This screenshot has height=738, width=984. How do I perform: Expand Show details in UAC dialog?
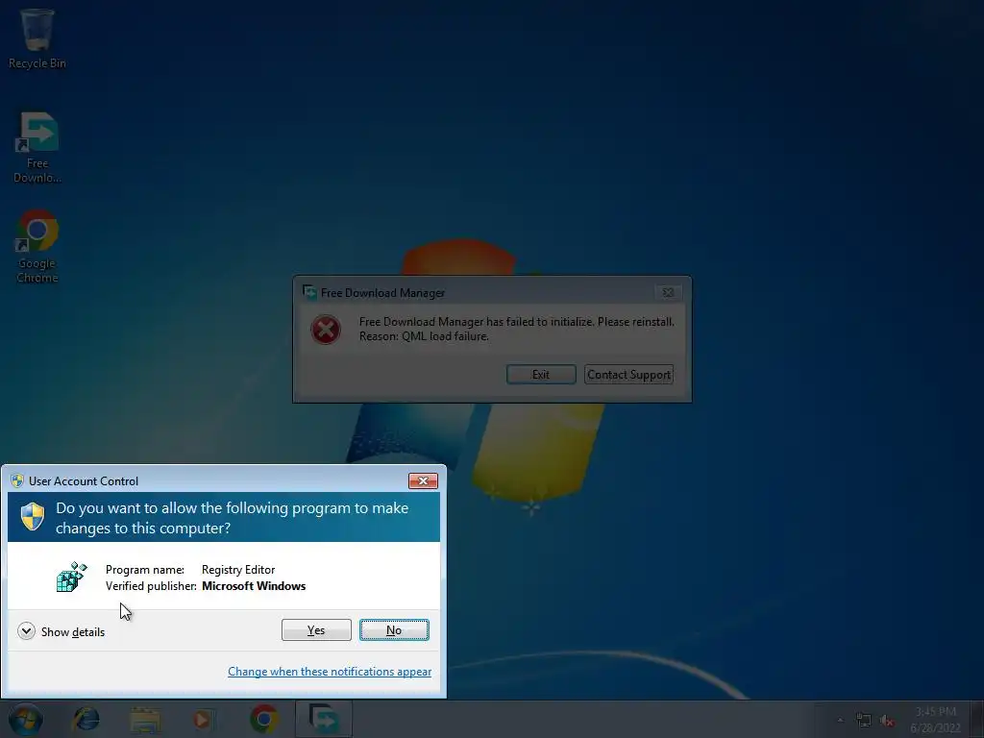[61, 631]
